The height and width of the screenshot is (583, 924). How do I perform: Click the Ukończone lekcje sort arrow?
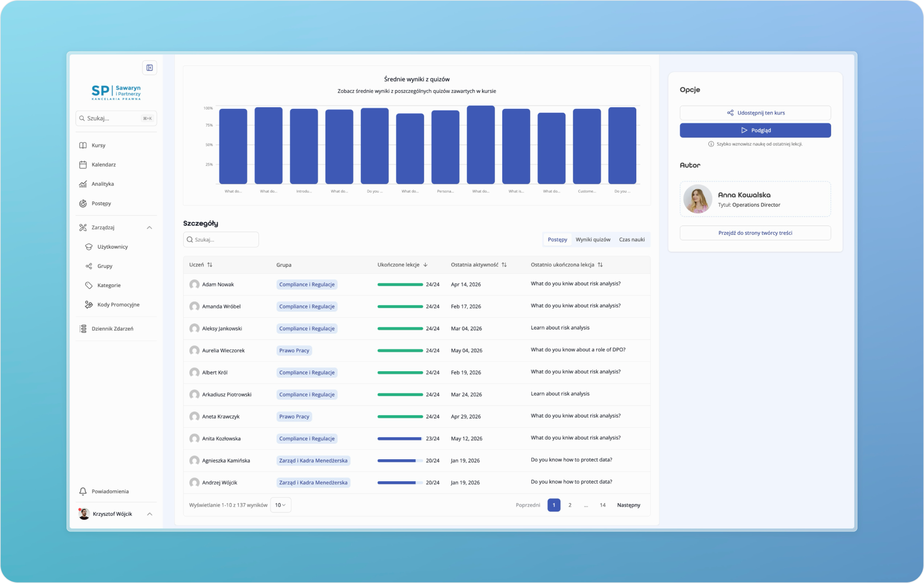pos(426,265)
